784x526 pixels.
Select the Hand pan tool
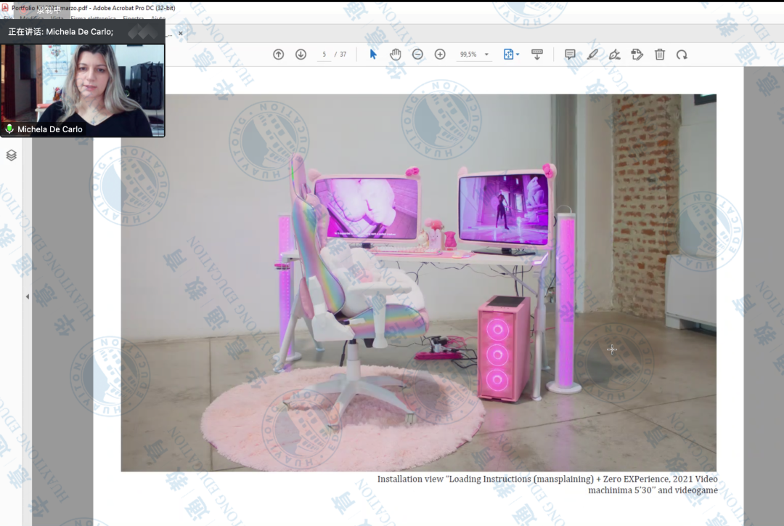pos(395,54)
